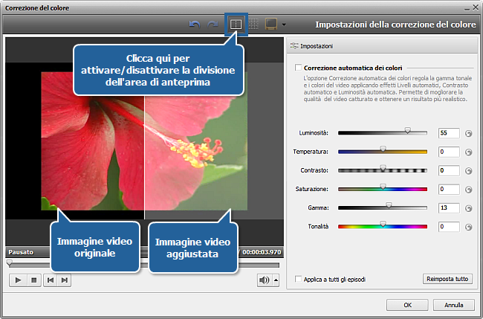483x319 pixels.
Task: Open the preview monitor dropdown arrow
Action: click(284, 25)
